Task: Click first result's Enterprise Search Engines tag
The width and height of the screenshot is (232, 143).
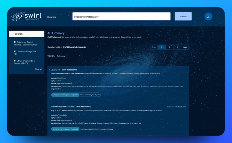Action: coord(65,95)
